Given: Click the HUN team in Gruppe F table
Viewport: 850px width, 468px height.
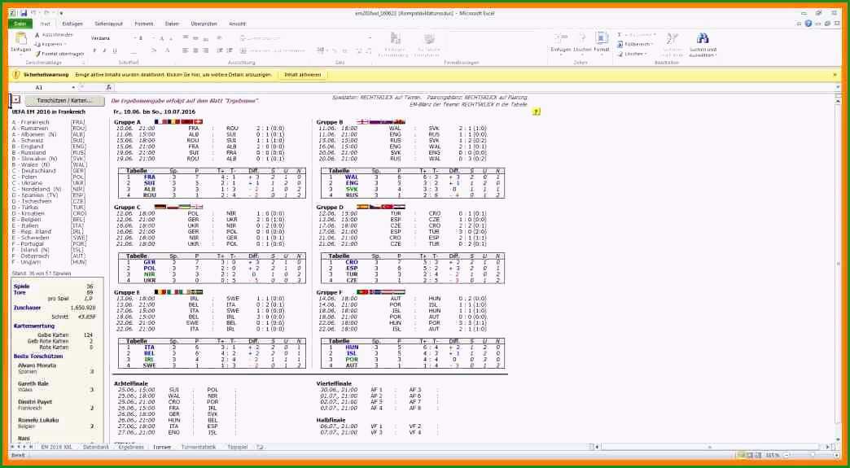Looking at the screenshot, I should (x=352, y=347).
